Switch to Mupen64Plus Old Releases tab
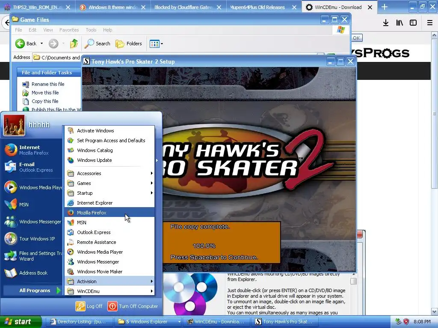Image resolution: width=438 pixels, height=328 pixels. click(x=263, y=7)
